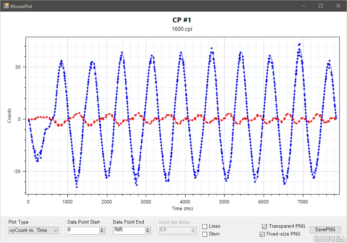Viewport: 347px width, 243px height.
Task: Click the Counts axis label
Action: tap(9, 116)
